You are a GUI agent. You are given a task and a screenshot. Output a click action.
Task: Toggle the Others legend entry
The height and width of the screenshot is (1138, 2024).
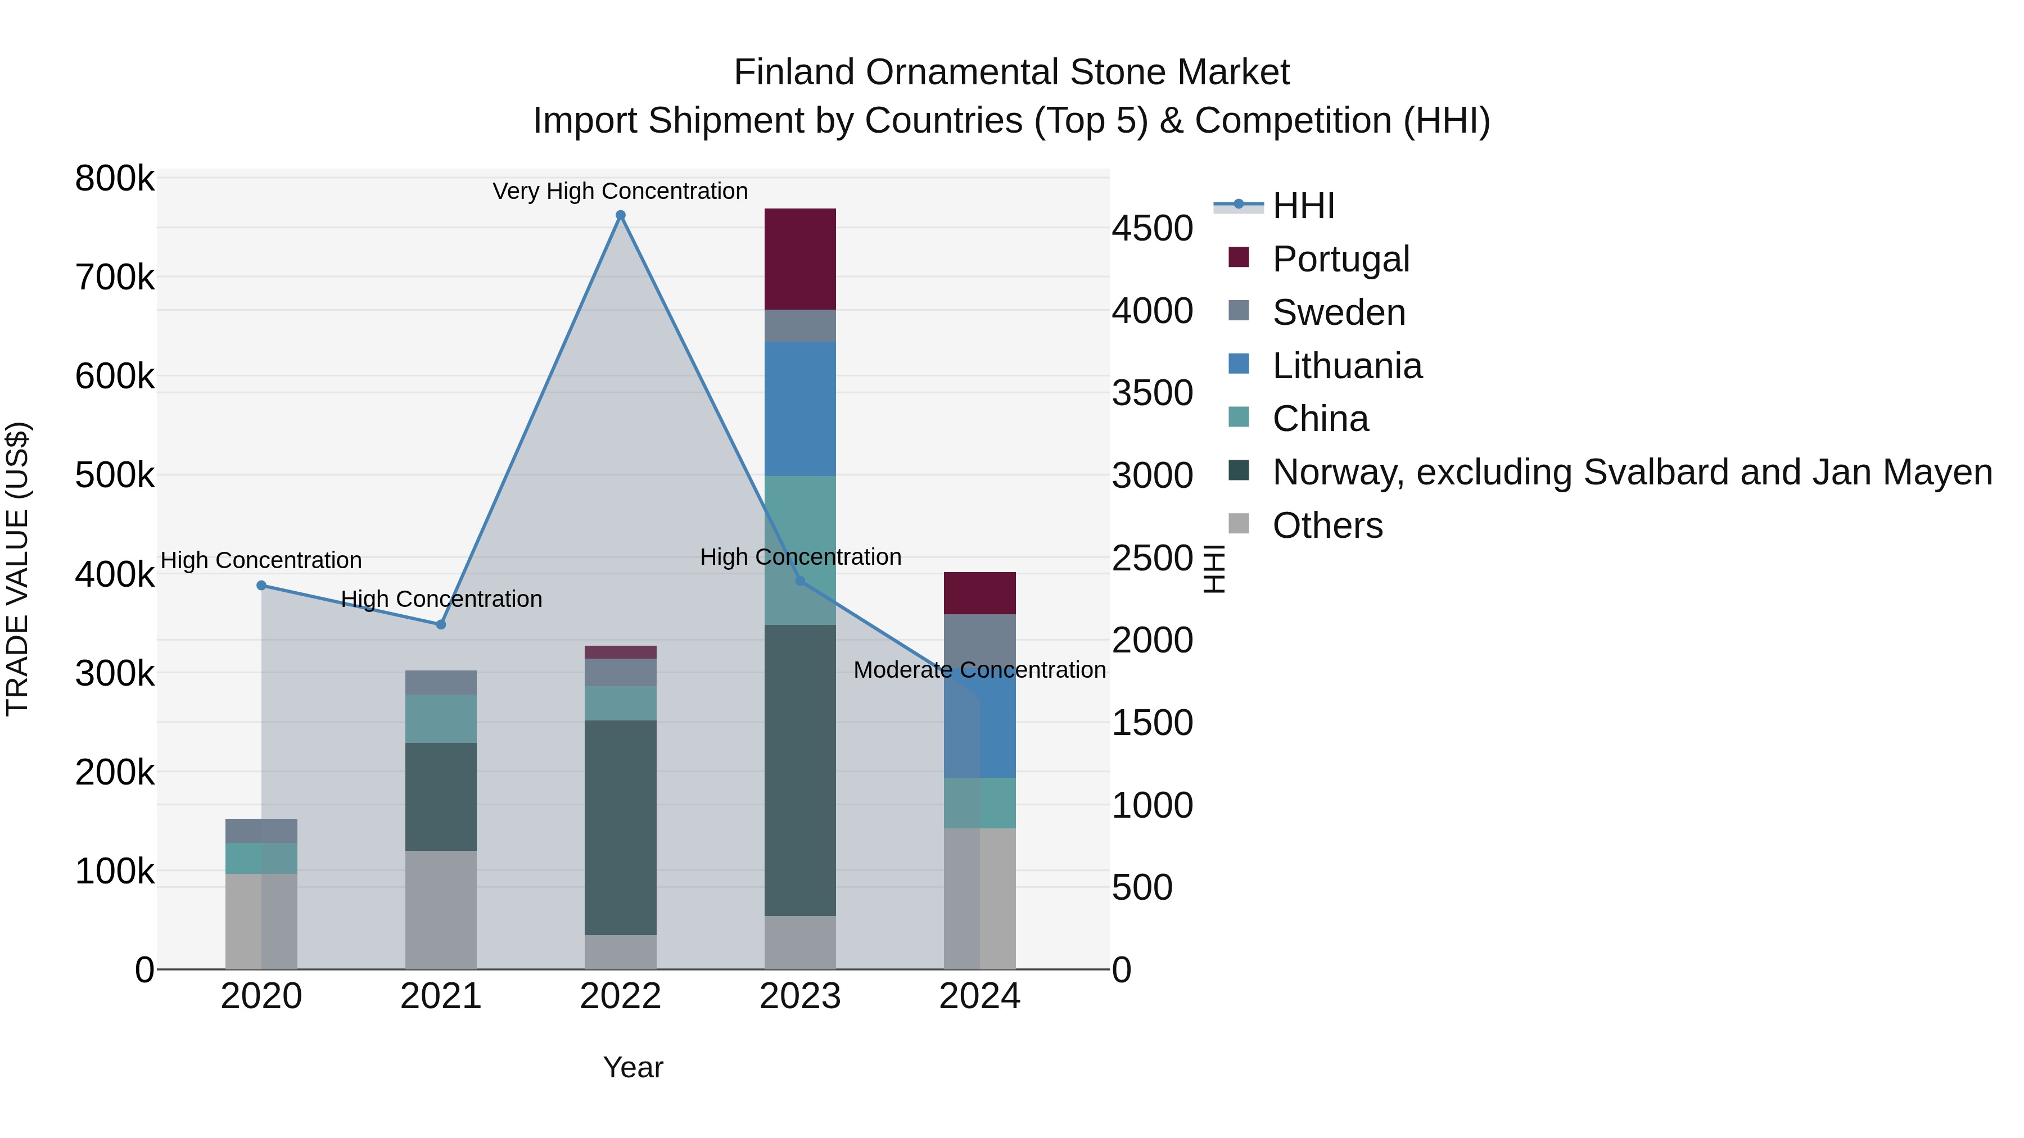(x=1306, y=525)
